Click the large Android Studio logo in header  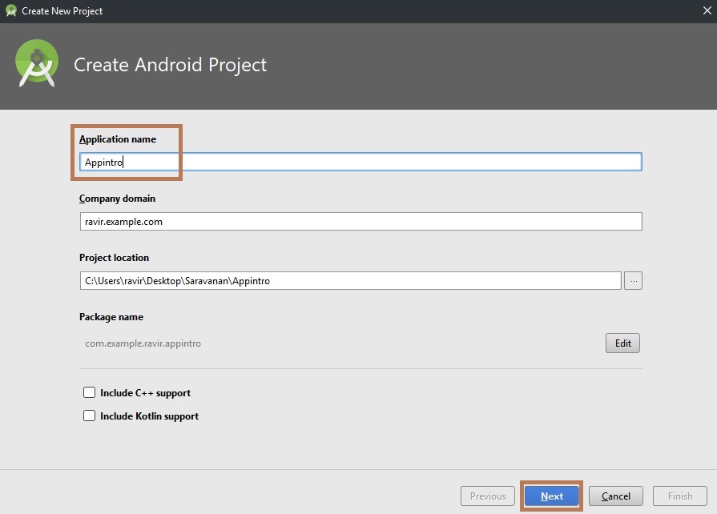[x=37, y=64]
